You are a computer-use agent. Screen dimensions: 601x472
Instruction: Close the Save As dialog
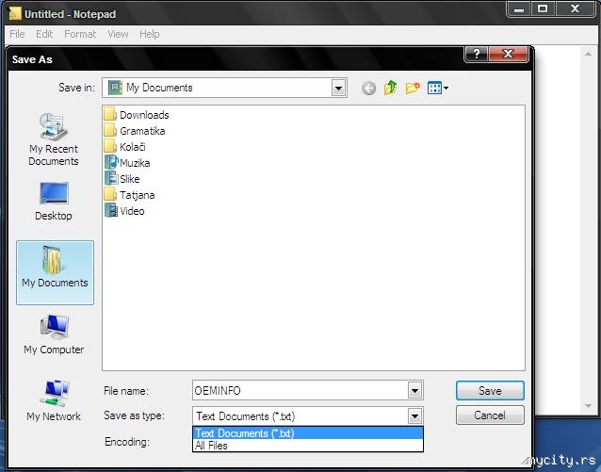coord(509,54)
